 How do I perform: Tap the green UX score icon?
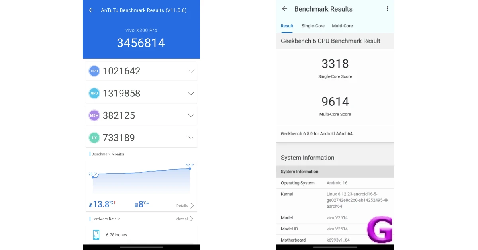pyautogui.click(x=94, y=138)
